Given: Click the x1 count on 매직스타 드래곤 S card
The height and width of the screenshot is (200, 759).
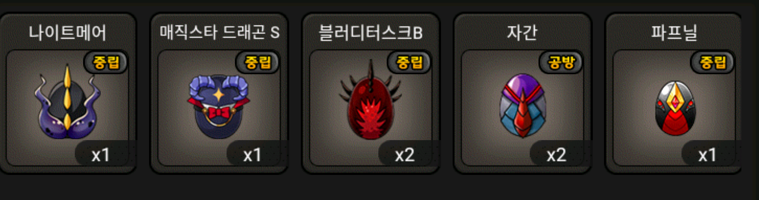Looking at the screenshot, I should pyautogui.click(x=252, y=155).
